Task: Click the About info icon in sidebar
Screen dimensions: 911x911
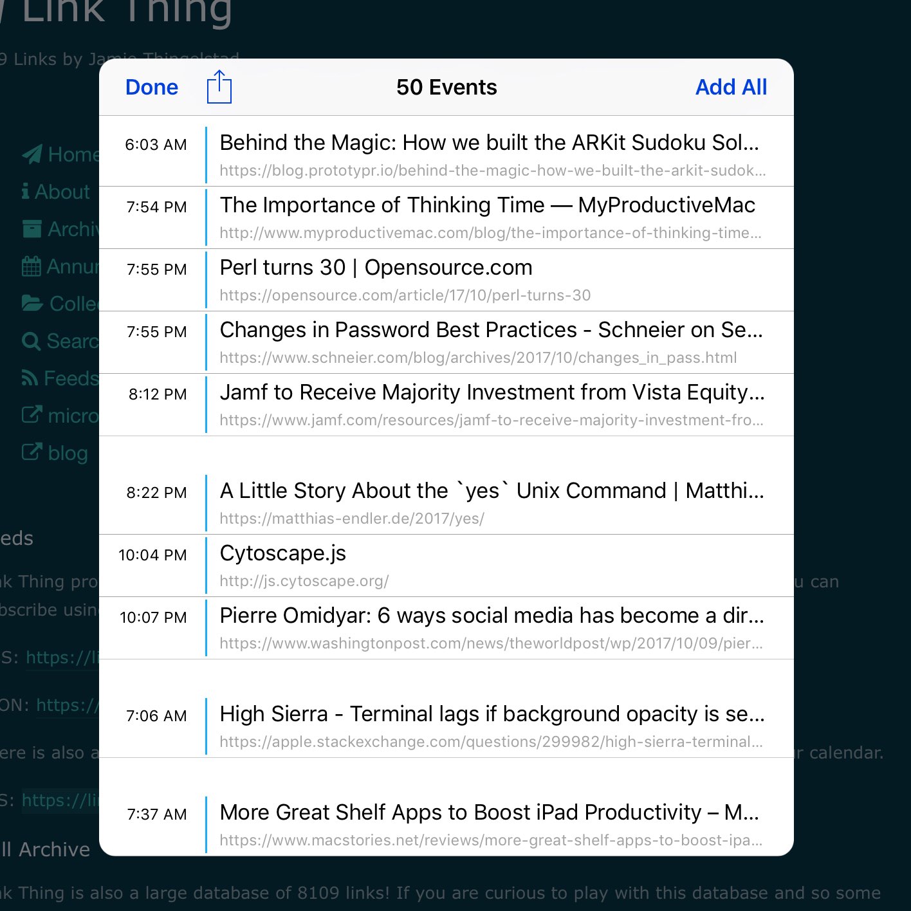Action: (x=25, y=192)
